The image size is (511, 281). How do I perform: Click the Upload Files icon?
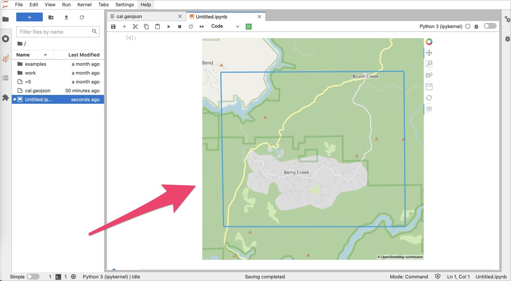[x=66, y=17]
